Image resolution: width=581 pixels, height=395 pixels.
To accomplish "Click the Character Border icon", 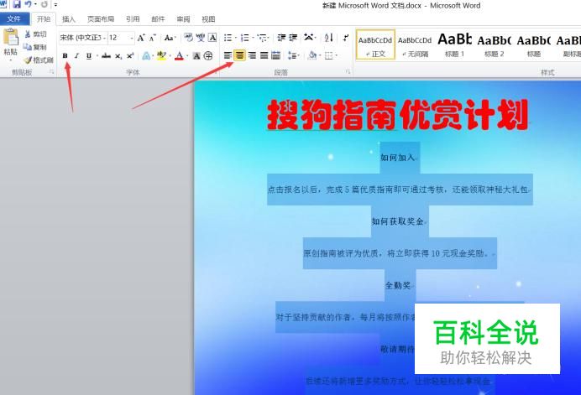I will pos(212,38).
